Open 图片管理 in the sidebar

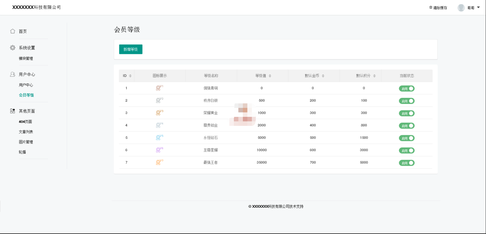[x=26, y=142]
